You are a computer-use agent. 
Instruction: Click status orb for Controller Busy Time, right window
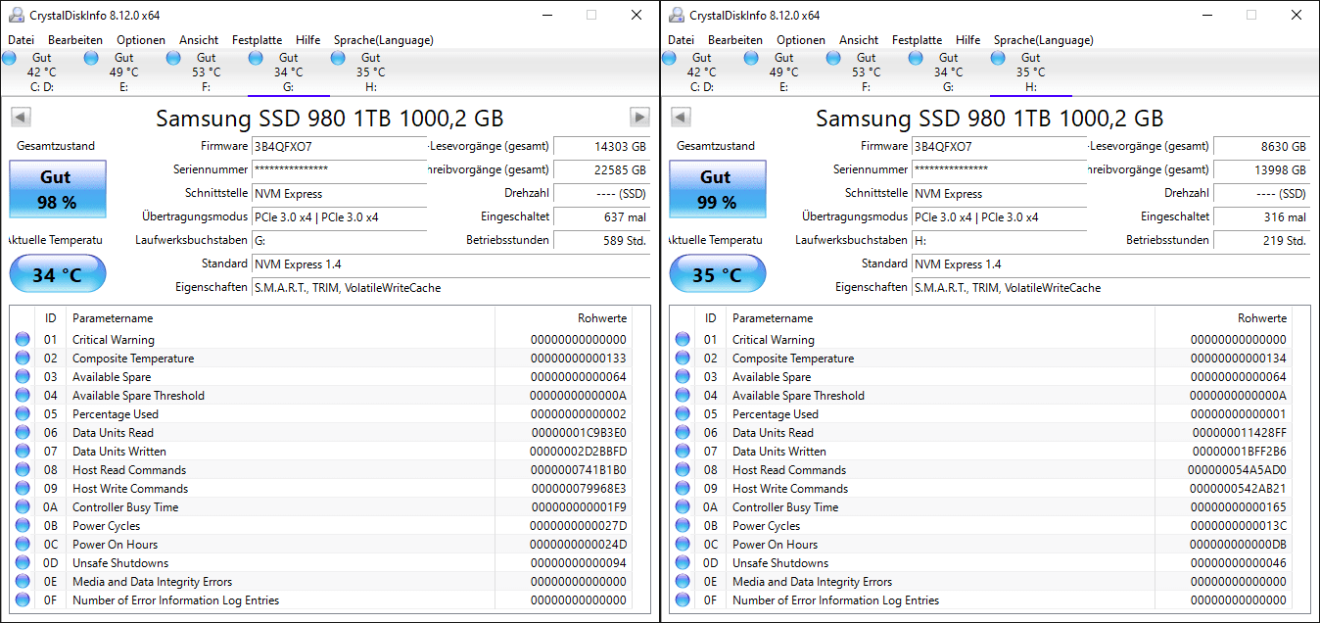pos(683,507)
